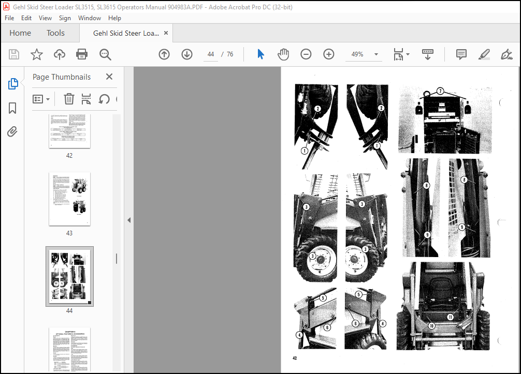
Task: Switch to the Home tab
Action: pos(20,33)
